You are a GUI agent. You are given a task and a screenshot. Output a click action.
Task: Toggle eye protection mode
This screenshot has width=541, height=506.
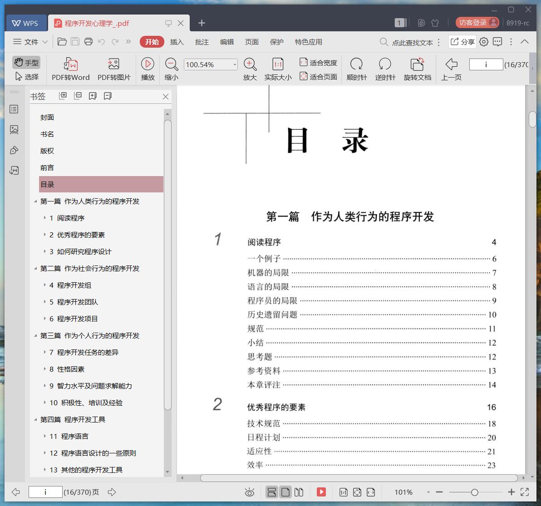(250, 492)
